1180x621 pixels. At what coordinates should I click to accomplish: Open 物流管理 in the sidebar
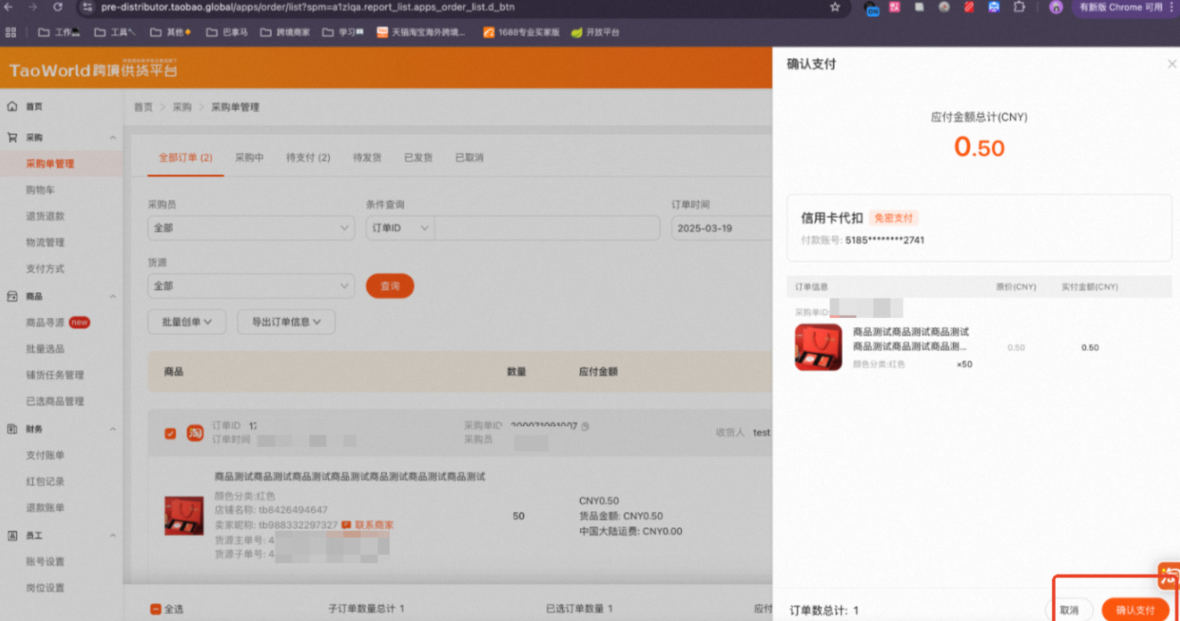[46, 242]
